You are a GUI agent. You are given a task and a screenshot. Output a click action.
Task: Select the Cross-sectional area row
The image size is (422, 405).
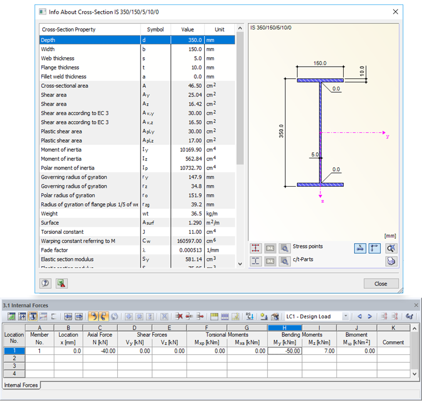click(137, 86)
